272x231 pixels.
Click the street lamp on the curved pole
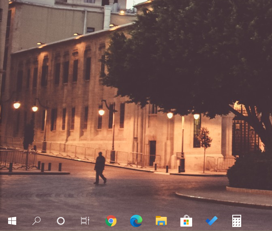[101, 112]
